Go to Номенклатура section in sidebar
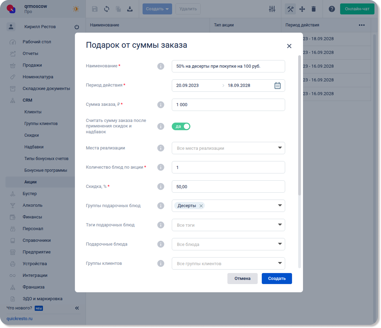The height and width of the screenshot is (328, 381). point(38,77)
